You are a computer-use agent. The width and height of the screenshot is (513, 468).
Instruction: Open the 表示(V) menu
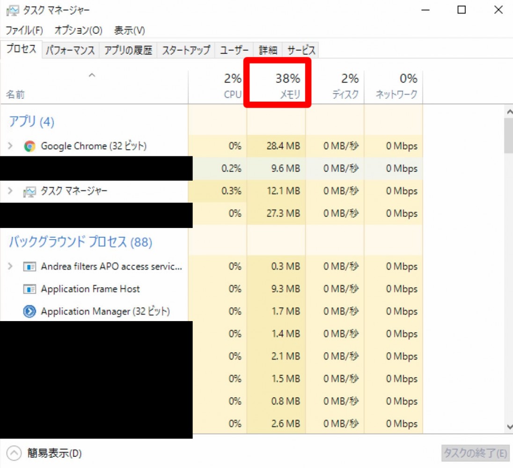129,30
